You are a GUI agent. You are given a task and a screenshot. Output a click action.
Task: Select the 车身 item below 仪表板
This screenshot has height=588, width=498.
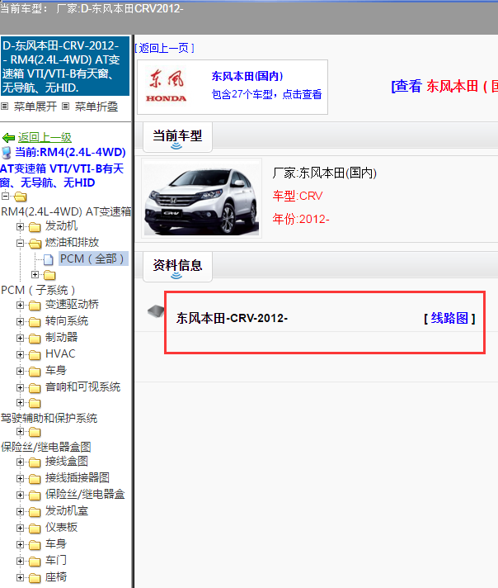tap(56, 543)
